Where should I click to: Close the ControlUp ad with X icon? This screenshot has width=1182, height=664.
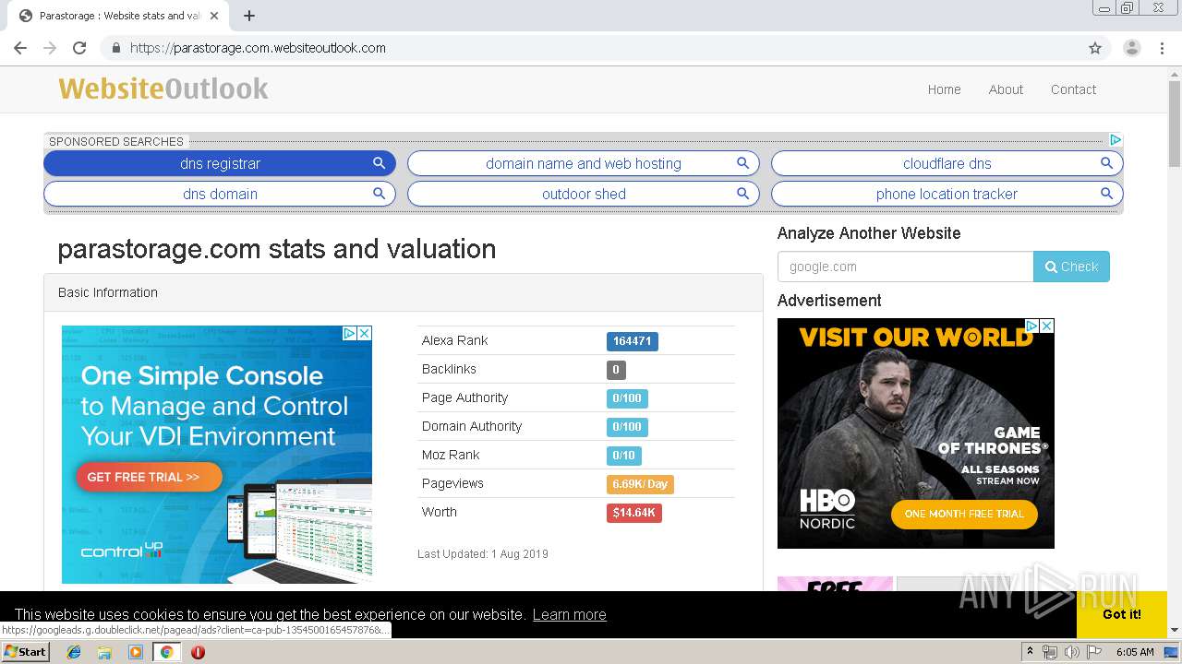[365, 333]
